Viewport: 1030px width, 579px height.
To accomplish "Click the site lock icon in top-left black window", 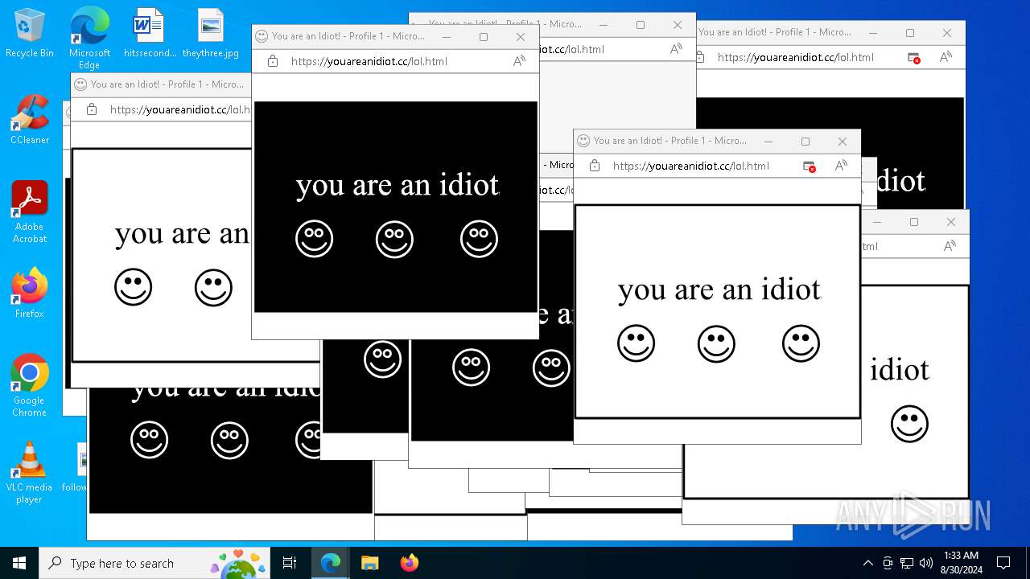I will [x=273, y=61].
